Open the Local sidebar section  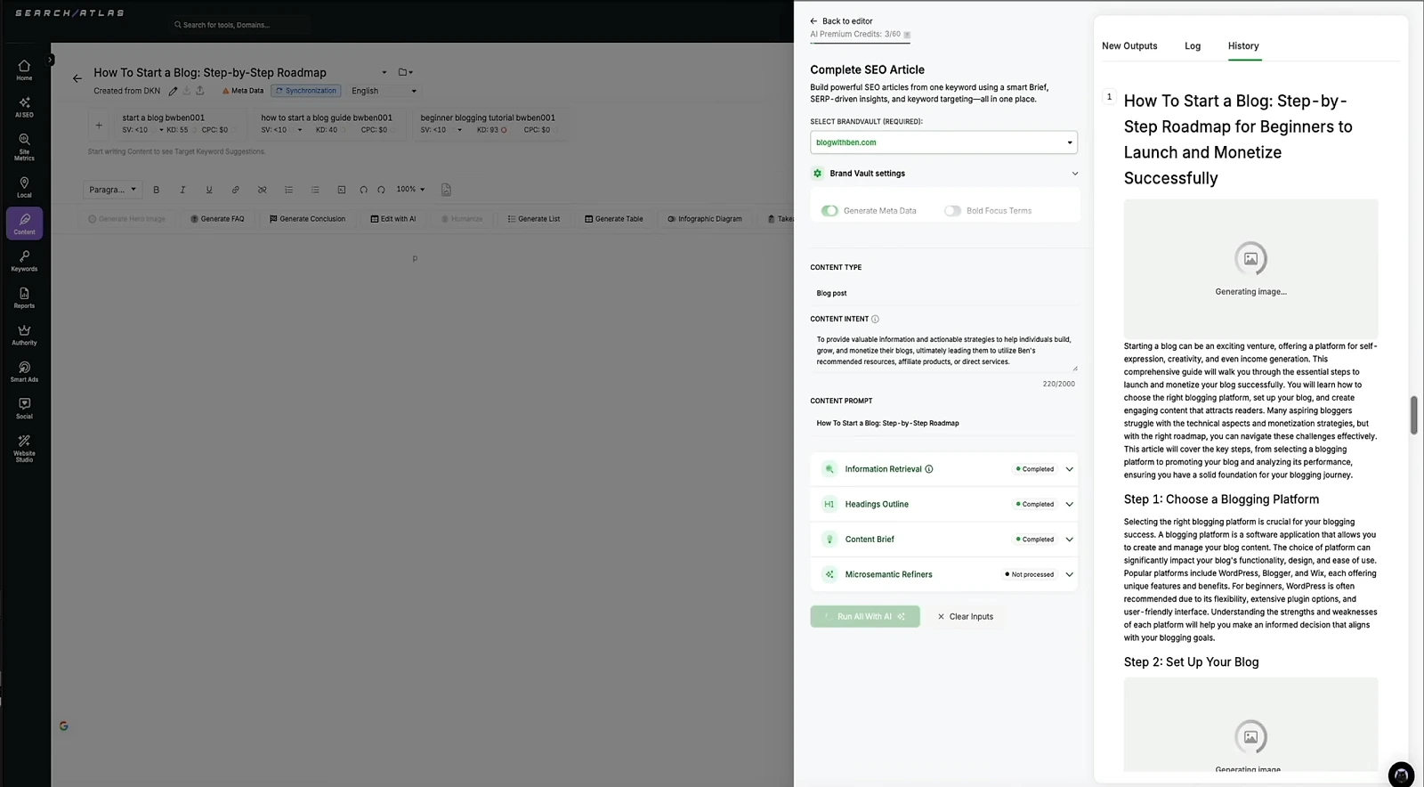(24, 187)
